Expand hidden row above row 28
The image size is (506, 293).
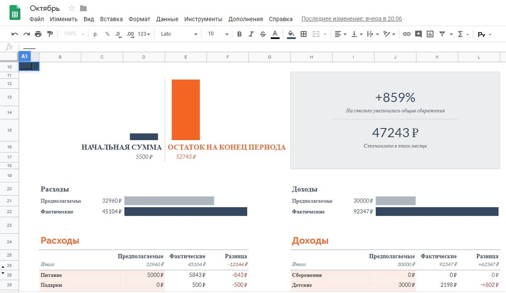pos(3,273)
